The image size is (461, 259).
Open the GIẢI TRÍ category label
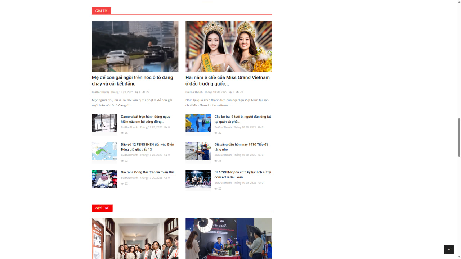pos(101,11)
